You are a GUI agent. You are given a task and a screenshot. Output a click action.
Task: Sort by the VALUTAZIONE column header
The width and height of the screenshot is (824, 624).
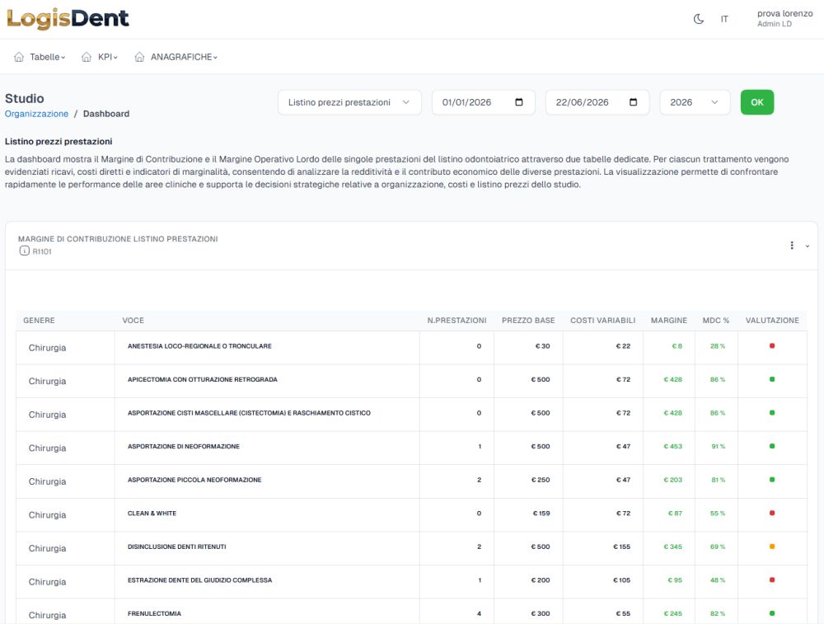772,320
